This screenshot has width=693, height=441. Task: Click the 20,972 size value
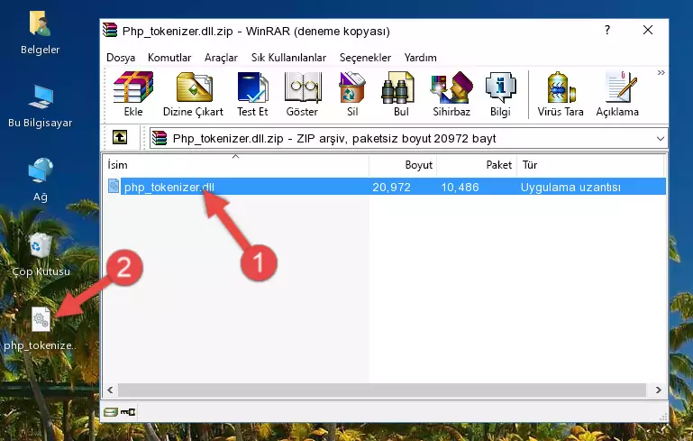[391, 187]
